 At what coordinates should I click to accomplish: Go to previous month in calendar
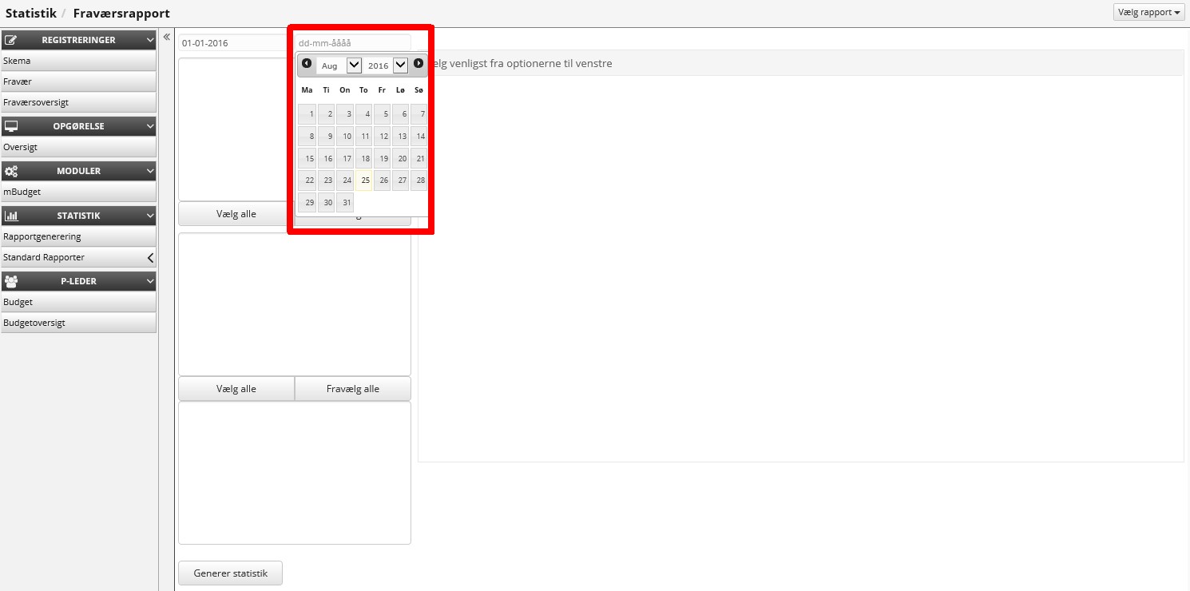pyautogui.click(x=307, y=64)
